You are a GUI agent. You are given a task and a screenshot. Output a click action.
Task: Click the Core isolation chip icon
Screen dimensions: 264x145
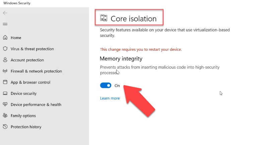[x=104, y=18]
